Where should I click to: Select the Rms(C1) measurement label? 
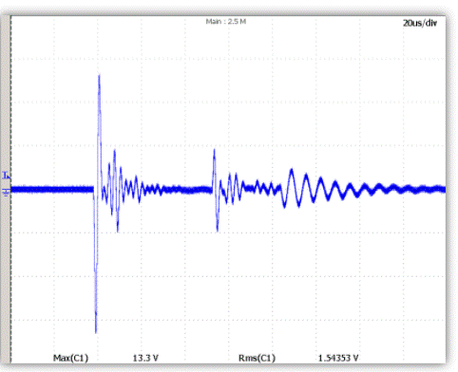[x=257, y=358]
